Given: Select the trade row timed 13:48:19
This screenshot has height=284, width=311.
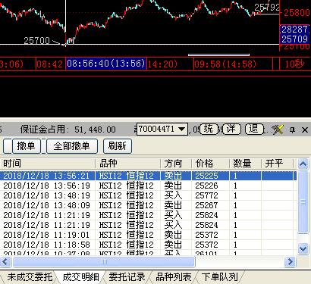Looking at the screenshot, I should tap(148, 195).
